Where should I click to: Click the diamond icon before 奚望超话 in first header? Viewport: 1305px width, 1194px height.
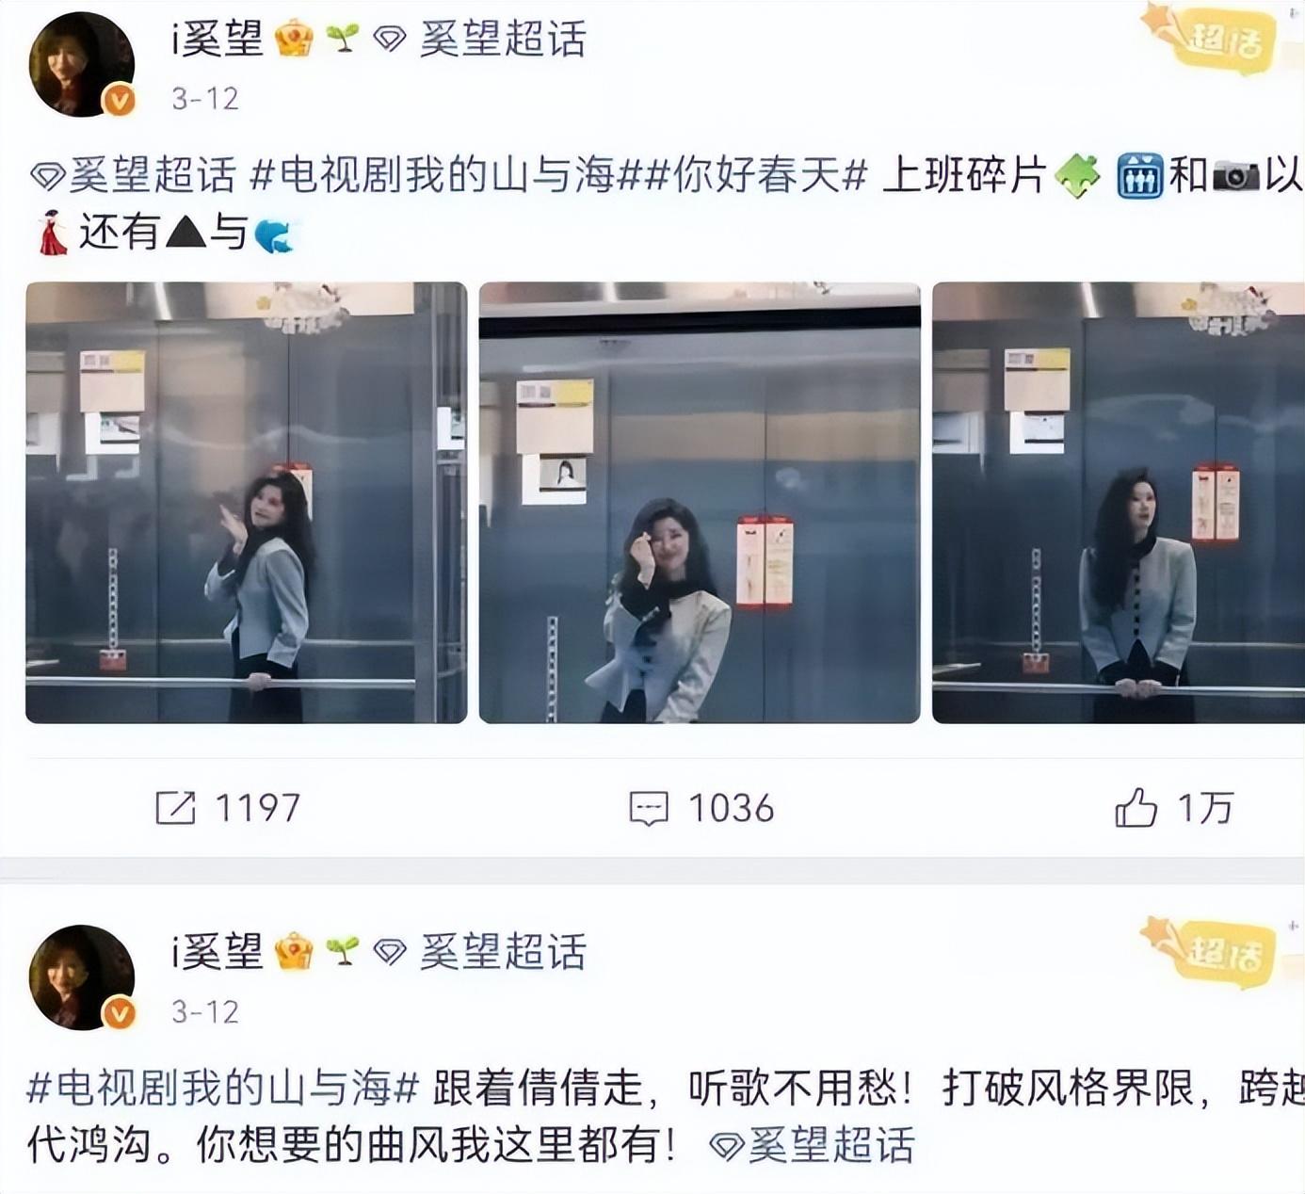pyautogui.click(x=389, y=40)
